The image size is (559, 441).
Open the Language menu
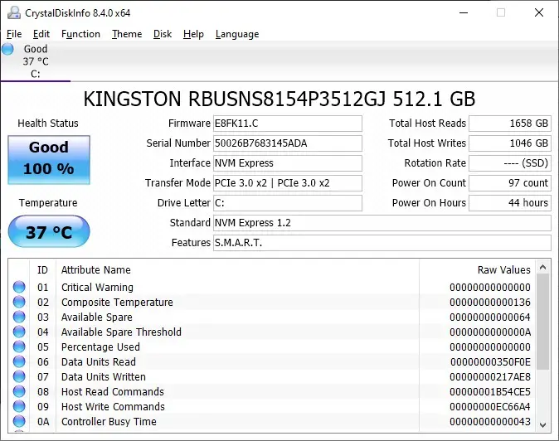(237, 34)
